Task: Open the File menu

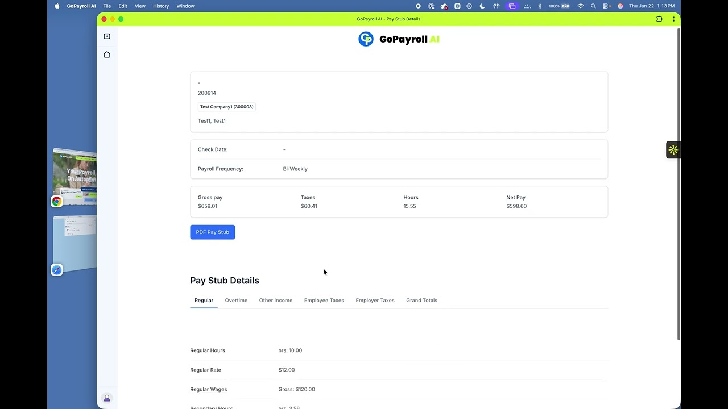Action: 107,6
